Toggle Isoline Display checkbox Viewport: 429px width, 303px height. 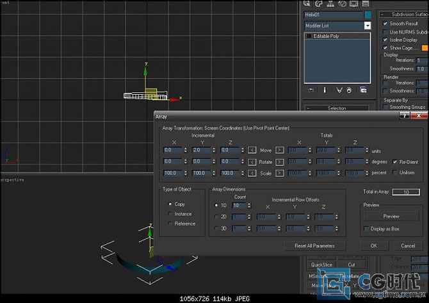385,40
